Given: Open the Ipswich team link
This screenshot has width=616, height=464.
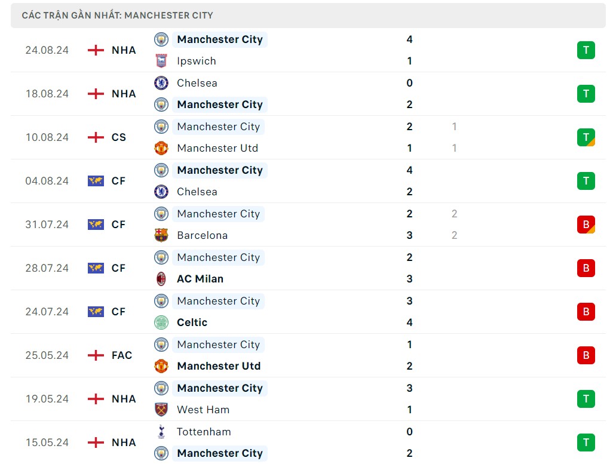Looking at the screenshot, I should pos(197,61).
